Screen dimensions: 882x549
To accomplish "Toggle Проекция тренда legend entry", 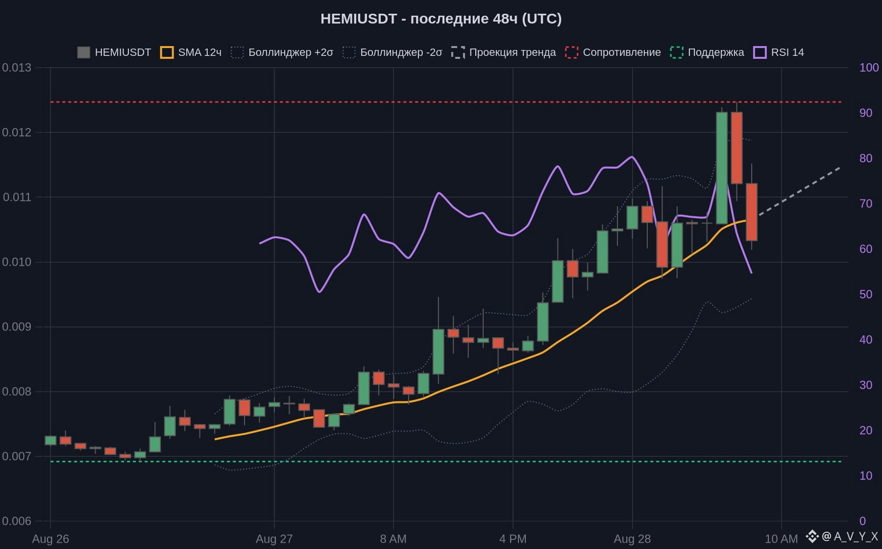I will click(504, 52).
